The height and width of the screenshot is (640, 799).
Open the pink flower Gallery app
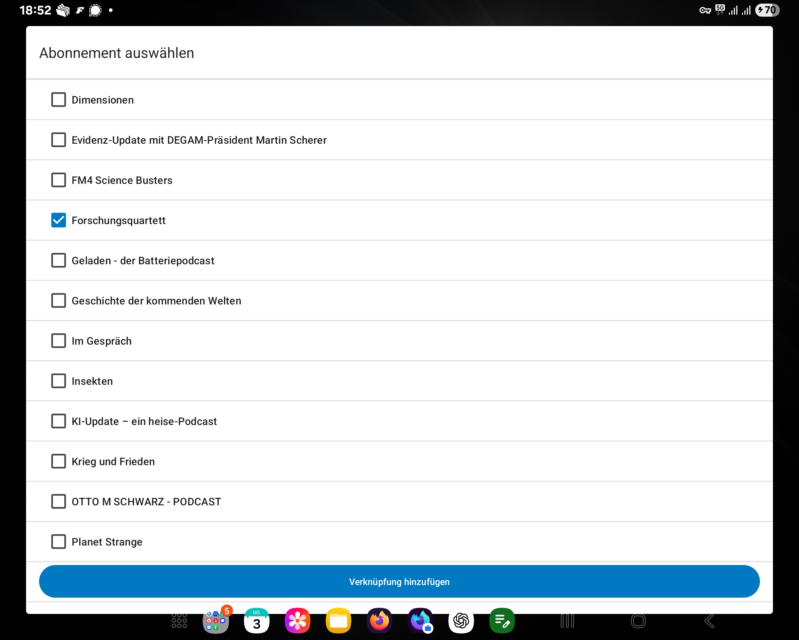297,620
